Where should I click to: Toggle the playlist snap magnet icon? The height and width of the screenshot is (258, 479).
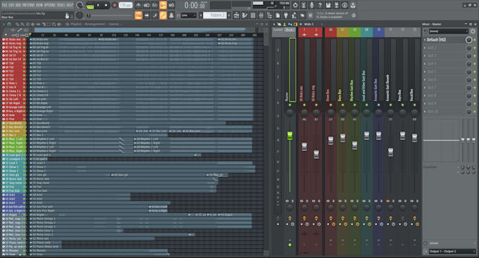click(9, 24)
